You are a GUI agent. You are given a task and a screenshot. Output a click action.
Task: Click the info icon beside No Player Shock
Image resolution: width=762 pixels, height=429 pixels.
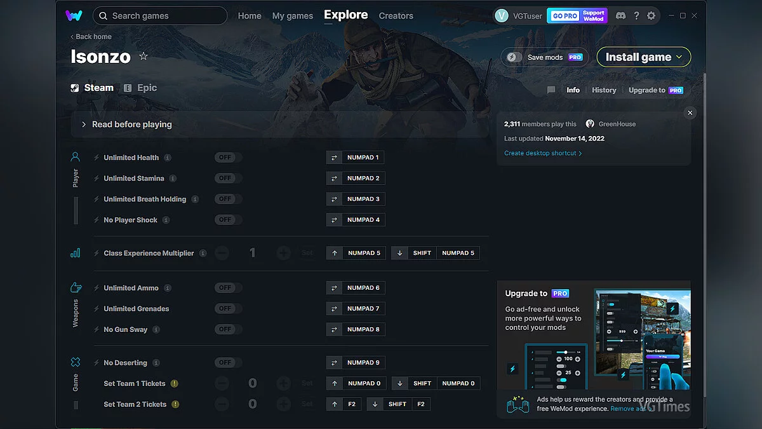(x=166, y=220)
